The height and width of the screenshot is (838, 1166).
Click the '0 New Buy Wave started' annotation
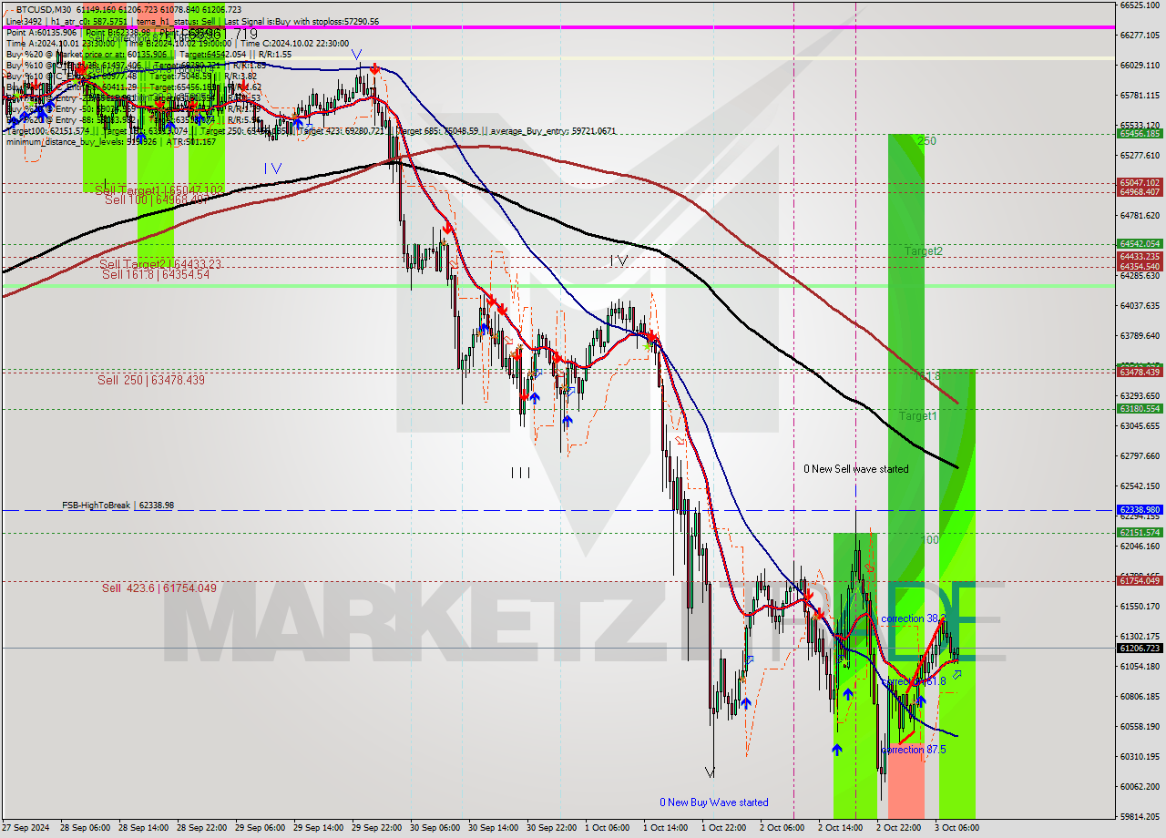(x=714, y=802)
